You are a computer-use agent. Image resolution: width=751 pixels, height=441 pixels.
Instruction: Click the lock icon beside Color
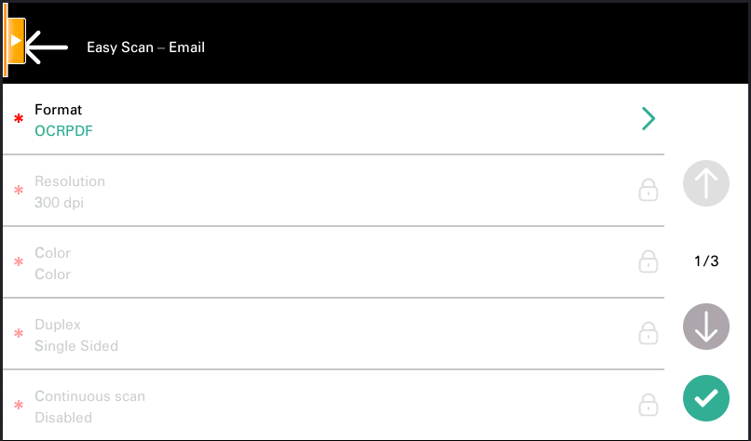648,262
